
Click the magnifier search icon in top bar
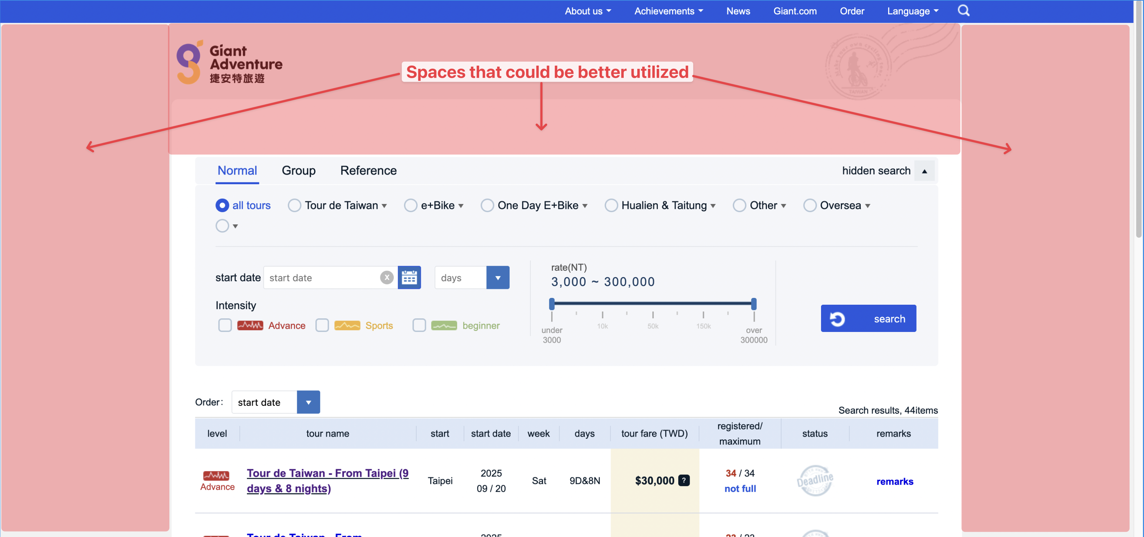point(963,11)
